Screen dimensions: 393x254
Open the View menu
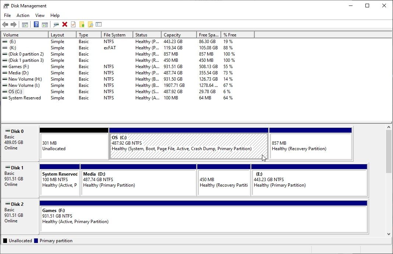click(x=40, y=15)
